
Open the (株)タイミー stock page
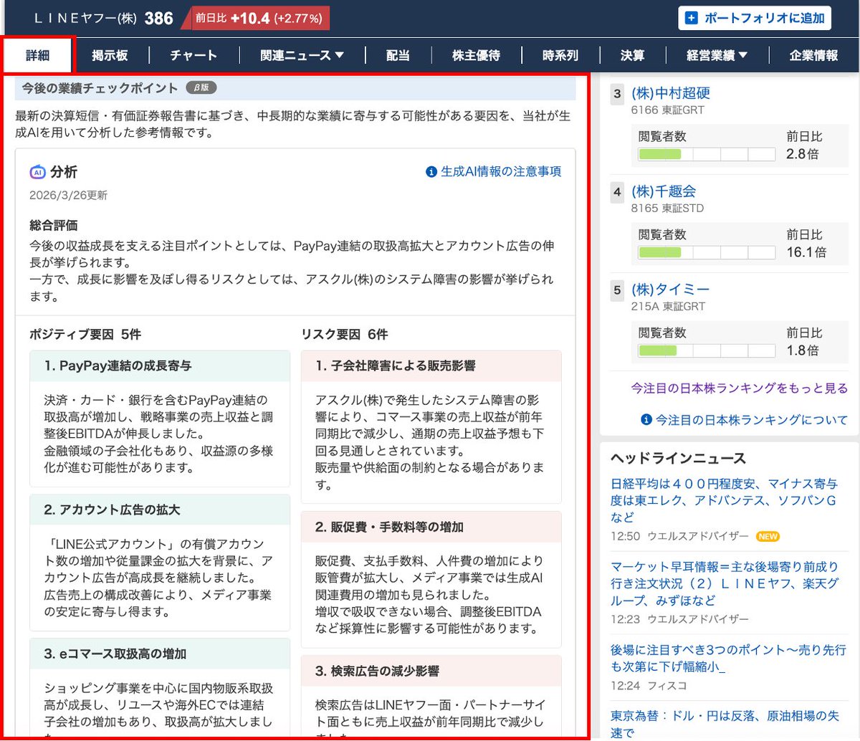(x=669, y=289)
